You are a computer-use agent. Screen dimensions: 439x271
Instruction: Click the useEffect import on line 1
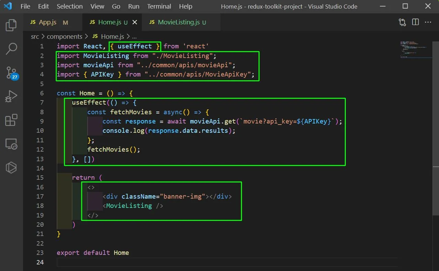[135, 46]
